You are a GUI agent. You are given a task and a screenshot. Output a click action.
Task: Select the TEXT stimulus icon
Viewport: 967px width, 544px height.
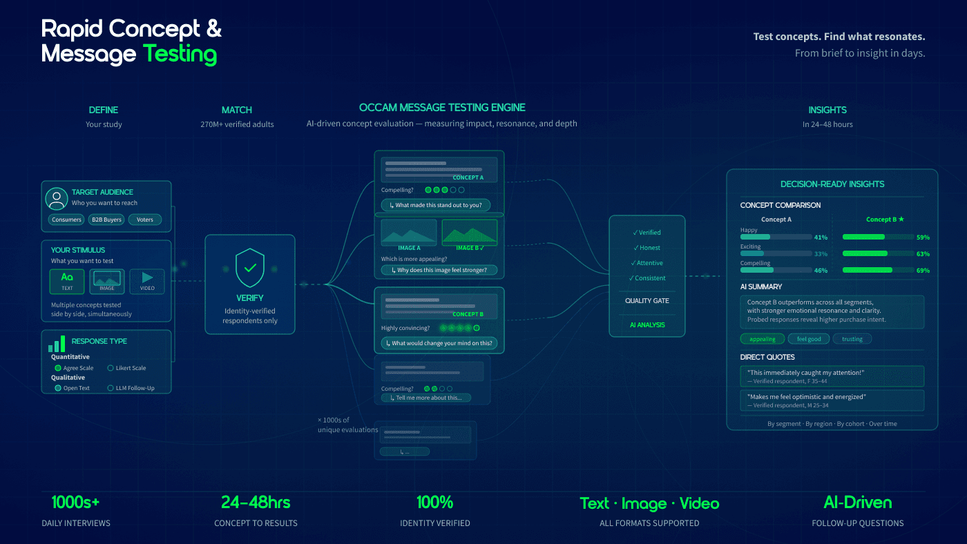[x=67, y=281]
